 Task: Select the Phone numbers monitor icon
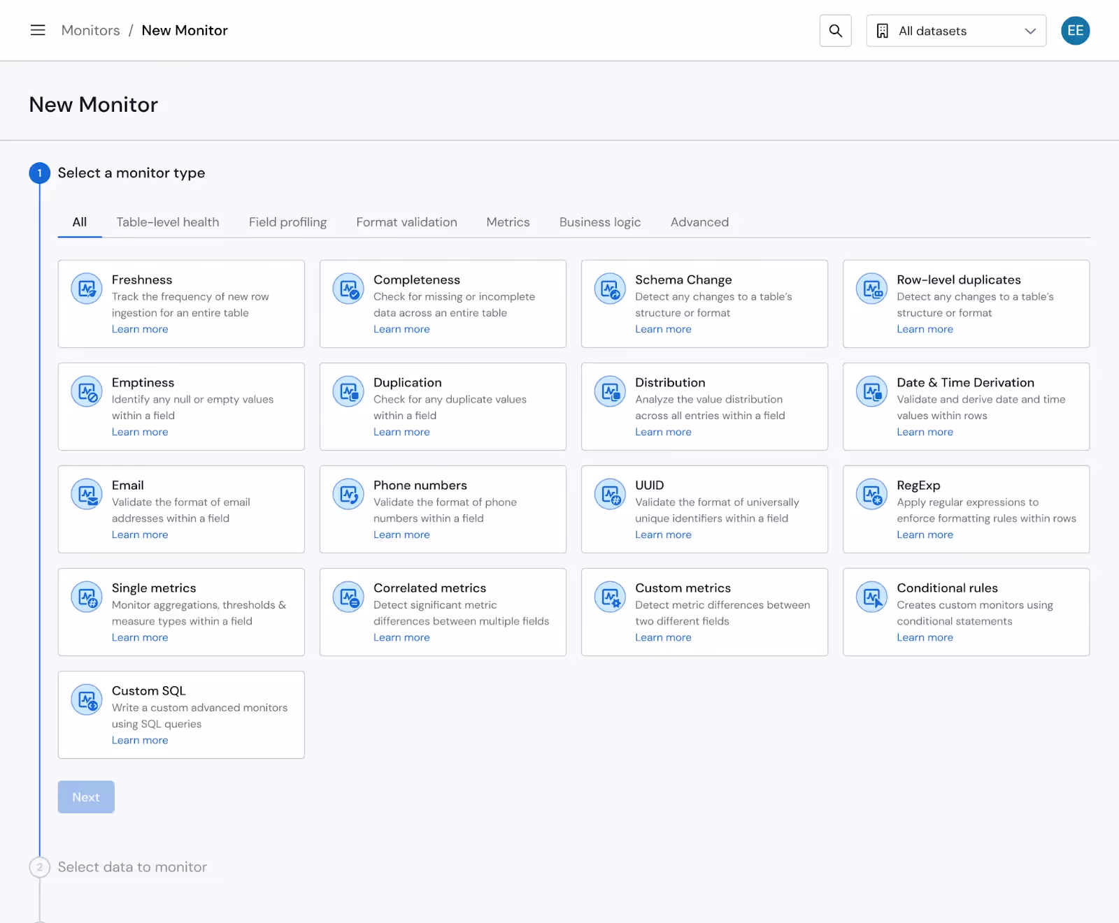pyautogui.click(x=348, y=494)
